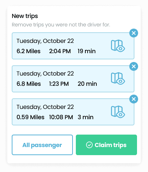View map of the 10:08 PM trip

(118, 112)
